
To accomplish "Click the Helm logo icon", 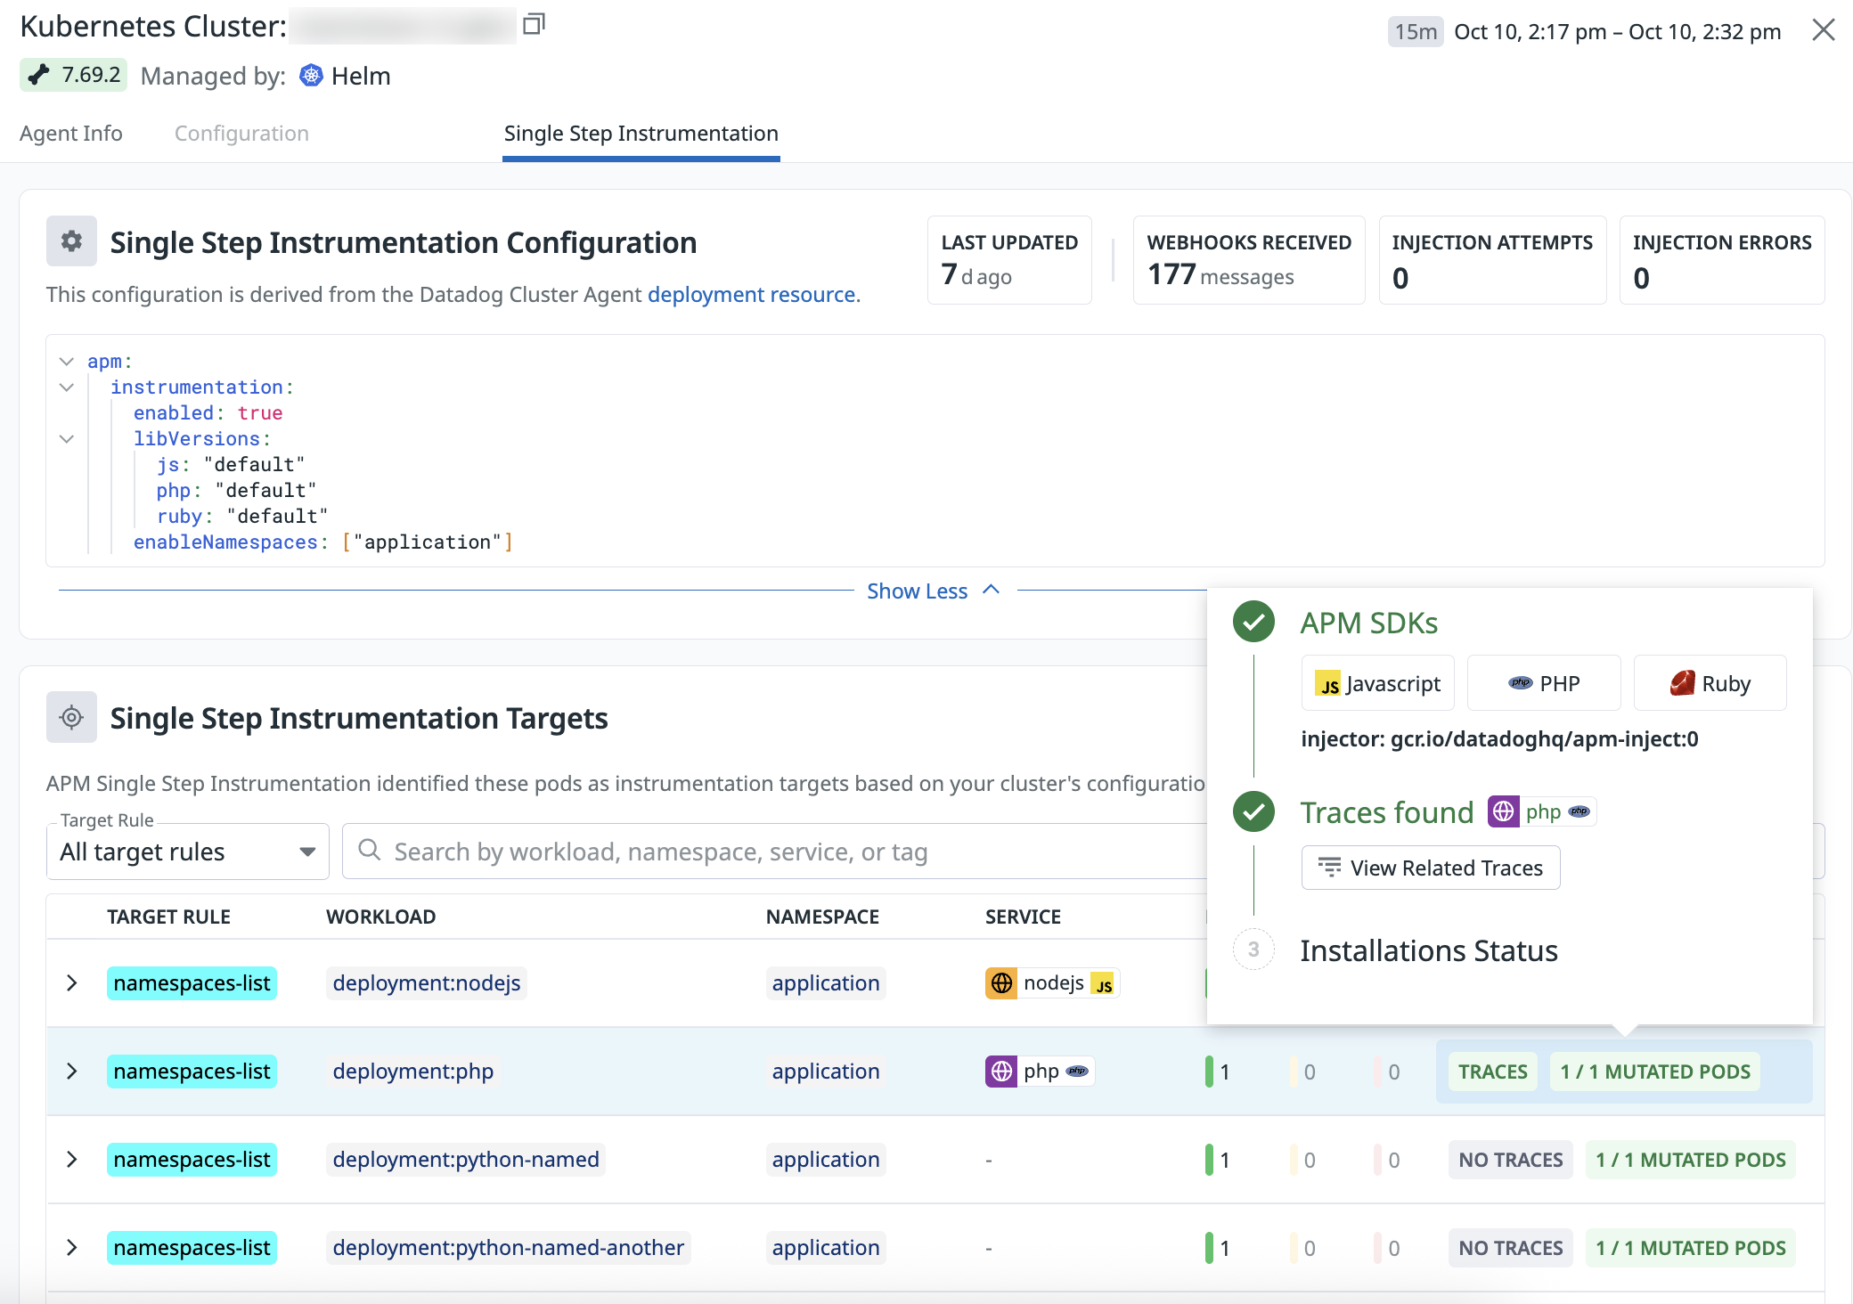I will click(311, 76).
